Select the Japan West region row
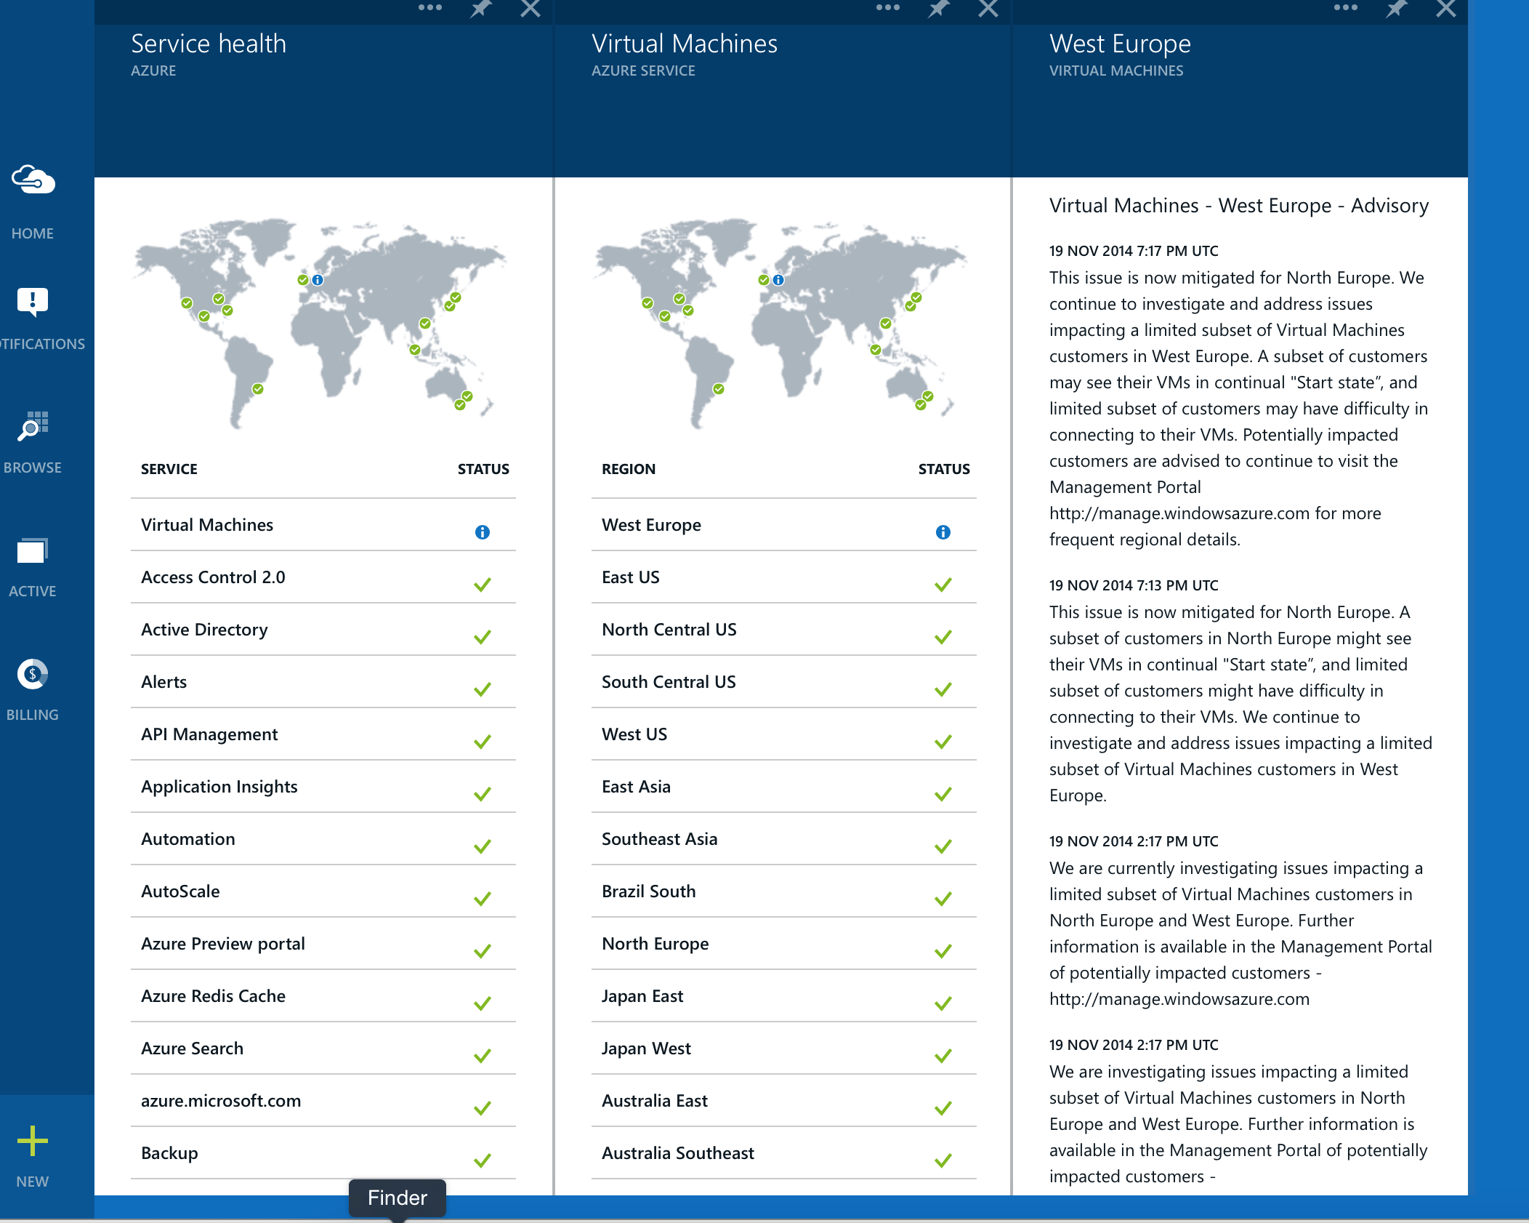 [x=784, y=1048]
